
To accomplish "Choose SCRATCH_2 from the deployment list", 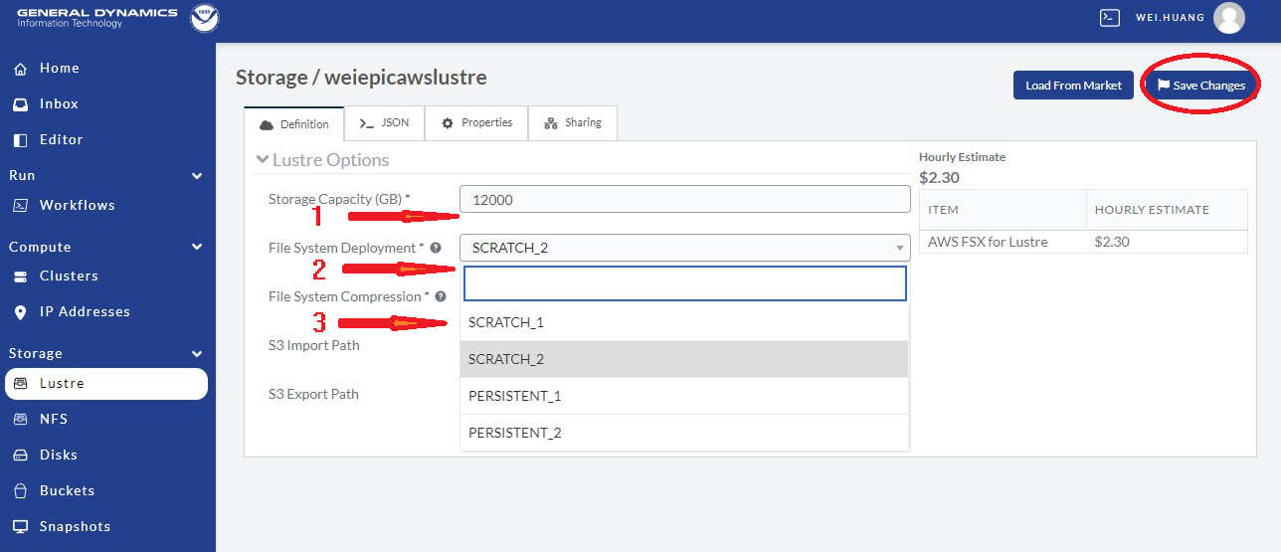I will (684, 359).
